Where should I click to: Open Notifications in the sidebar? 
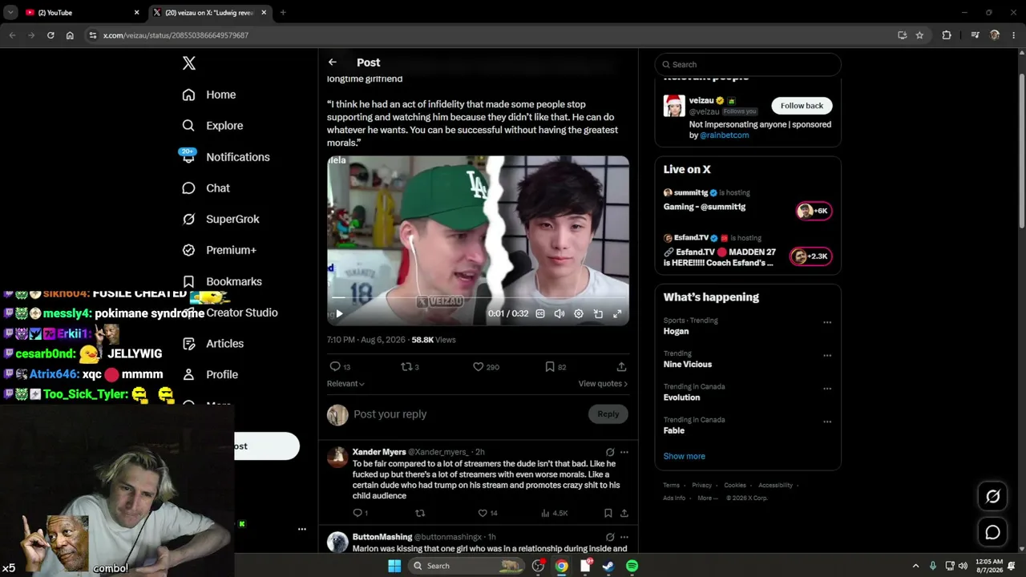pos(225,157)
